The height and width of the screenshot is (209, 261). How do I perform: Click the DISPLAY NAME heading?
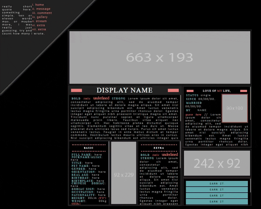coord(124,90)
